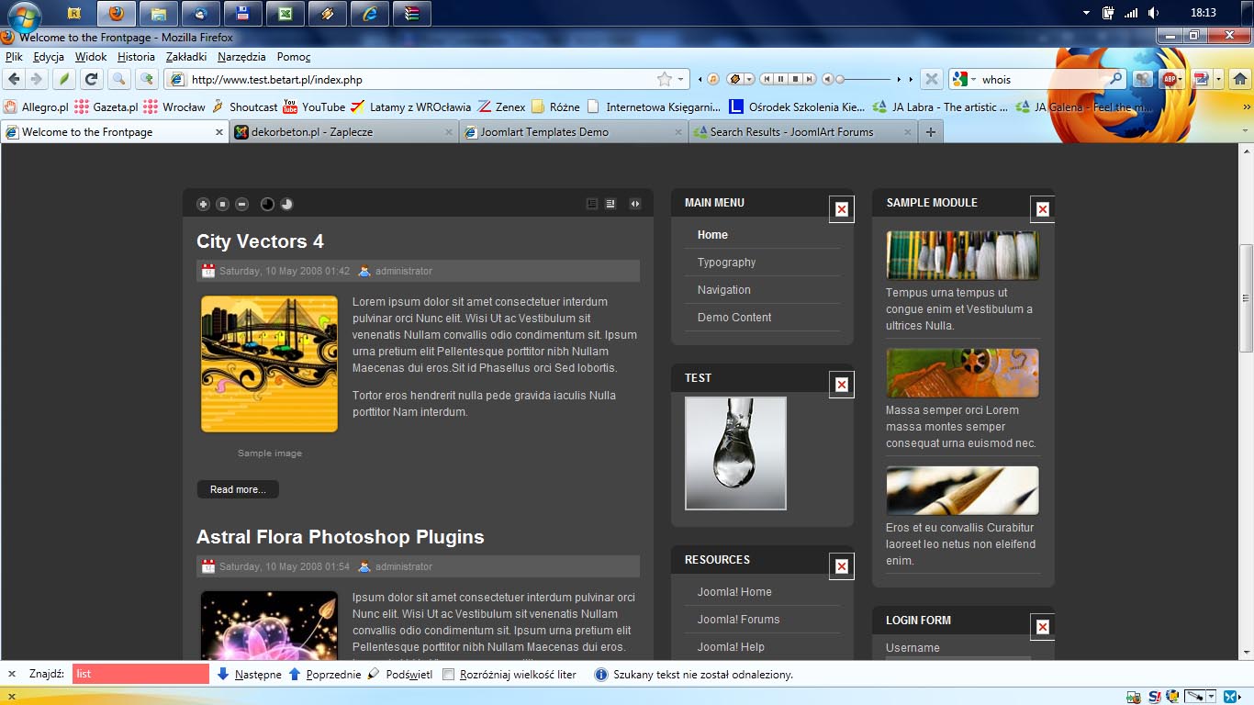
Task: Bookmark this page with star icon
Action: click(x=664, y=79)
